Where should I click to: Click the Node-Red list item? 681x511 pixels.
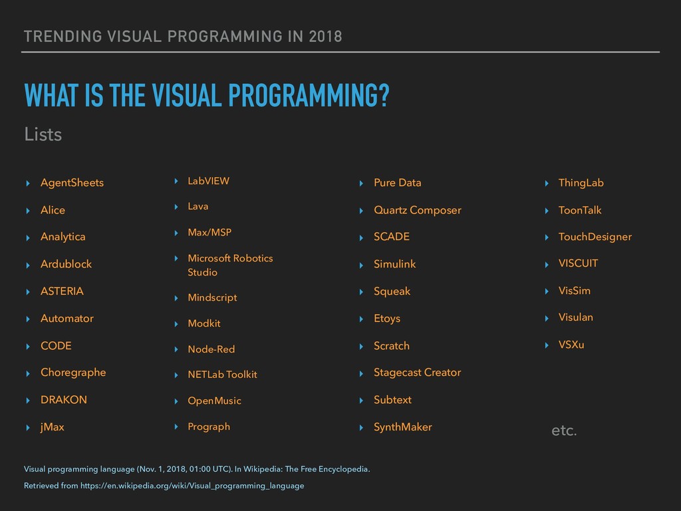pyautogui.click(x=211, y=349)
